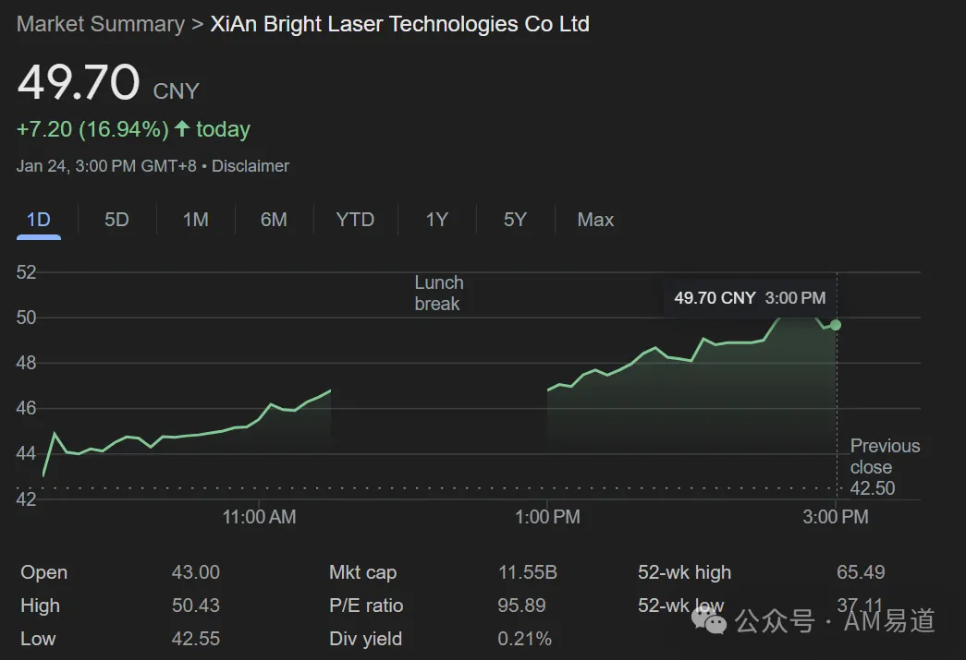Click the 52-wk high value 65.49
Viewport: 966px width, 660px height.
[861, 572]
